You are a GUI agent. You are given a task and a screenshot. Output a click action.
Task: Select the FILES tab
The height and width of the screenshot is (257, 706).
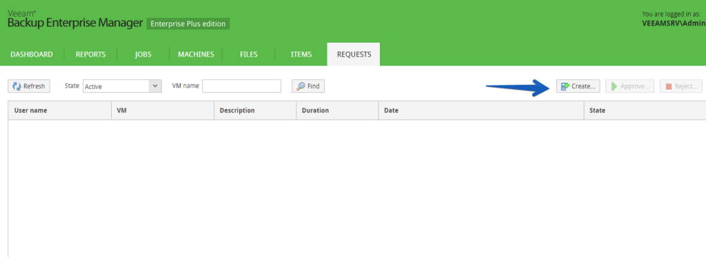coord(248,54)
